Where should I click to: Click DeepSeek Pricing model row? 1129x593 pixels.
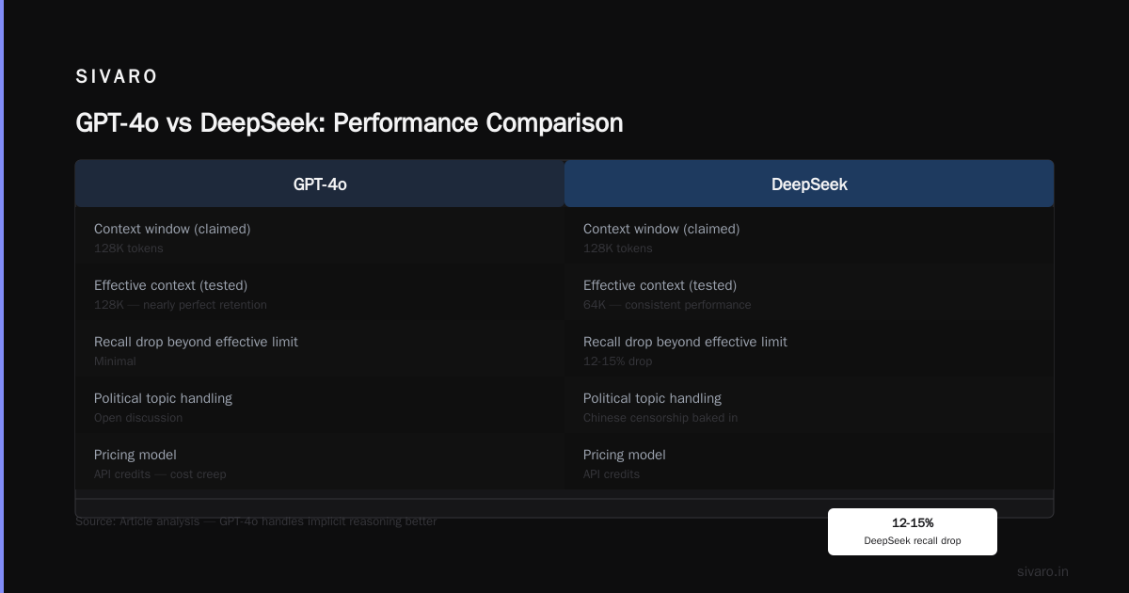pos(809,462)
